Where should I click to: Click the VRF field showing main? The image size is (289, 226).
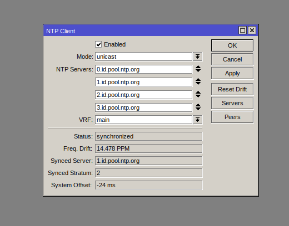coord(143,120)
